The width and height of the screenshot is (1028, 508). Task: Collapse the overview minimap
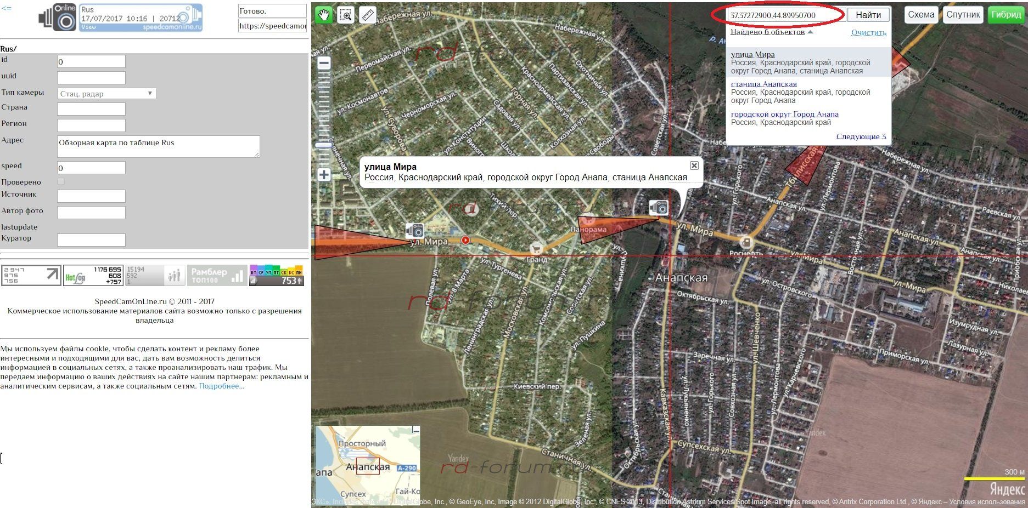click(415, 431)
